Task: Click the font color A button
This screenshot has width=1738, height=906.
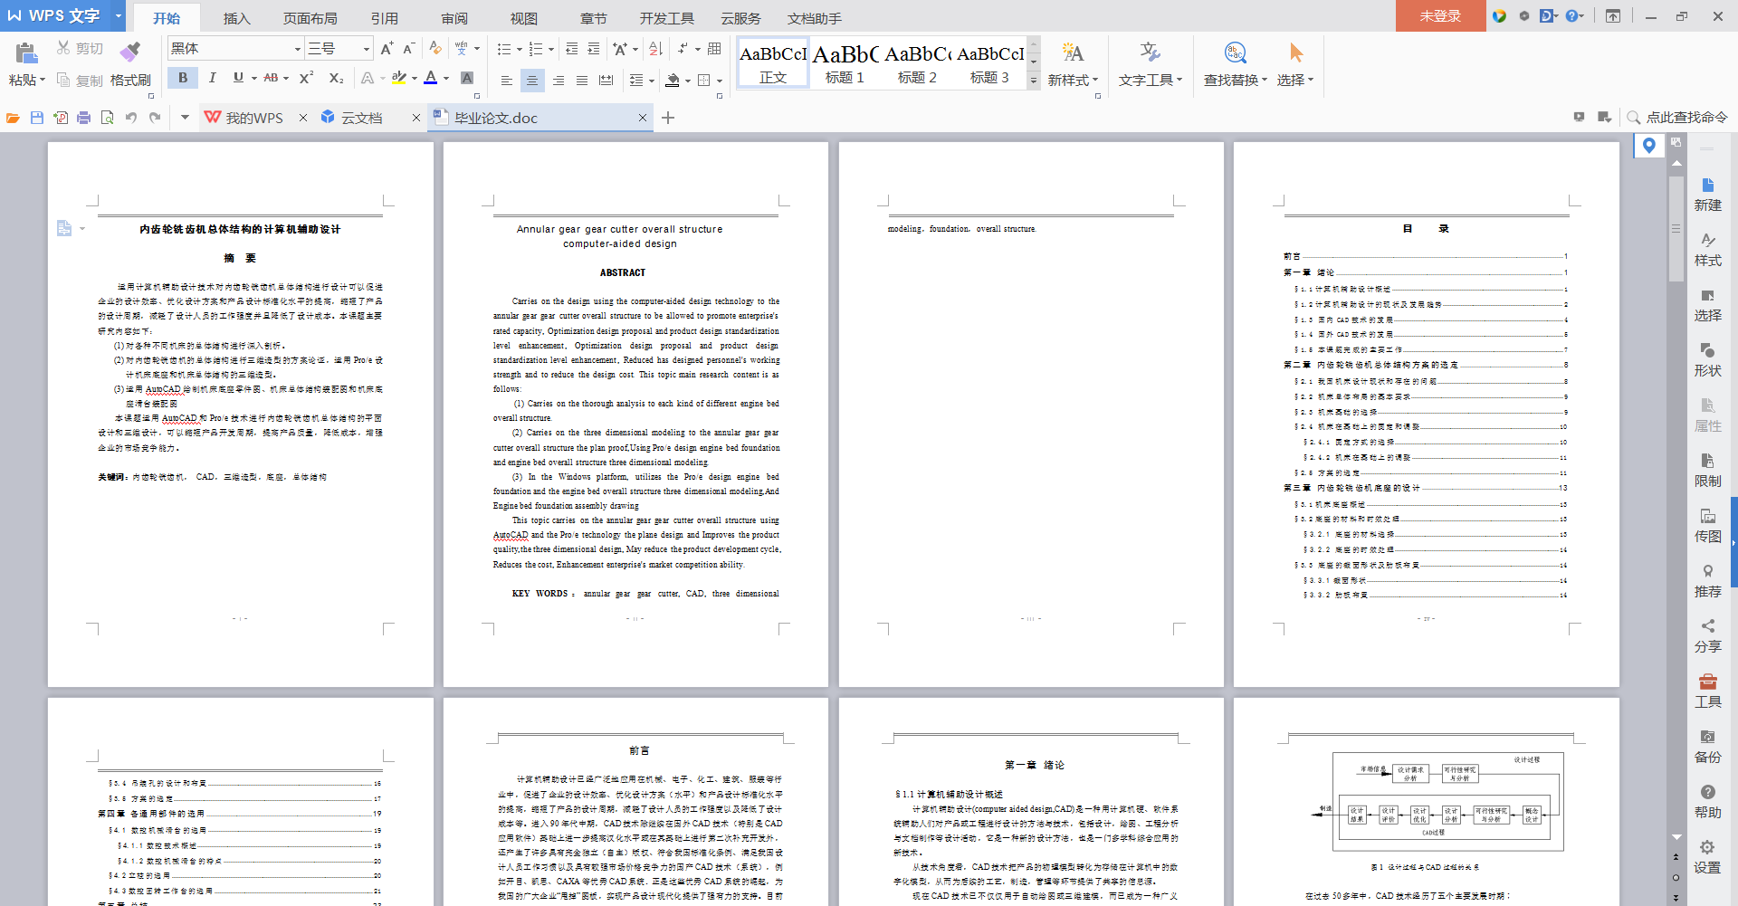Action: coord(431,78)
